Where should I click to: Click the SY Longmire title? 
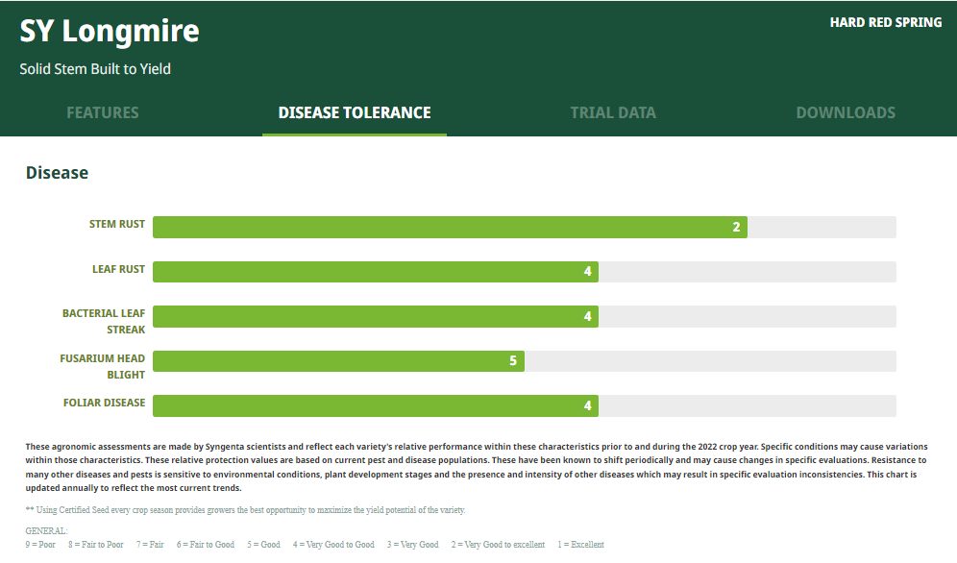tap(110, 31)
